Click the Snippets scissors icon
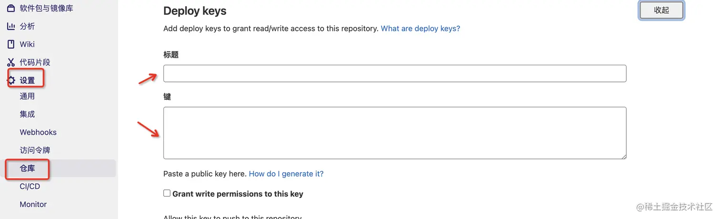 tap(11, 62)
